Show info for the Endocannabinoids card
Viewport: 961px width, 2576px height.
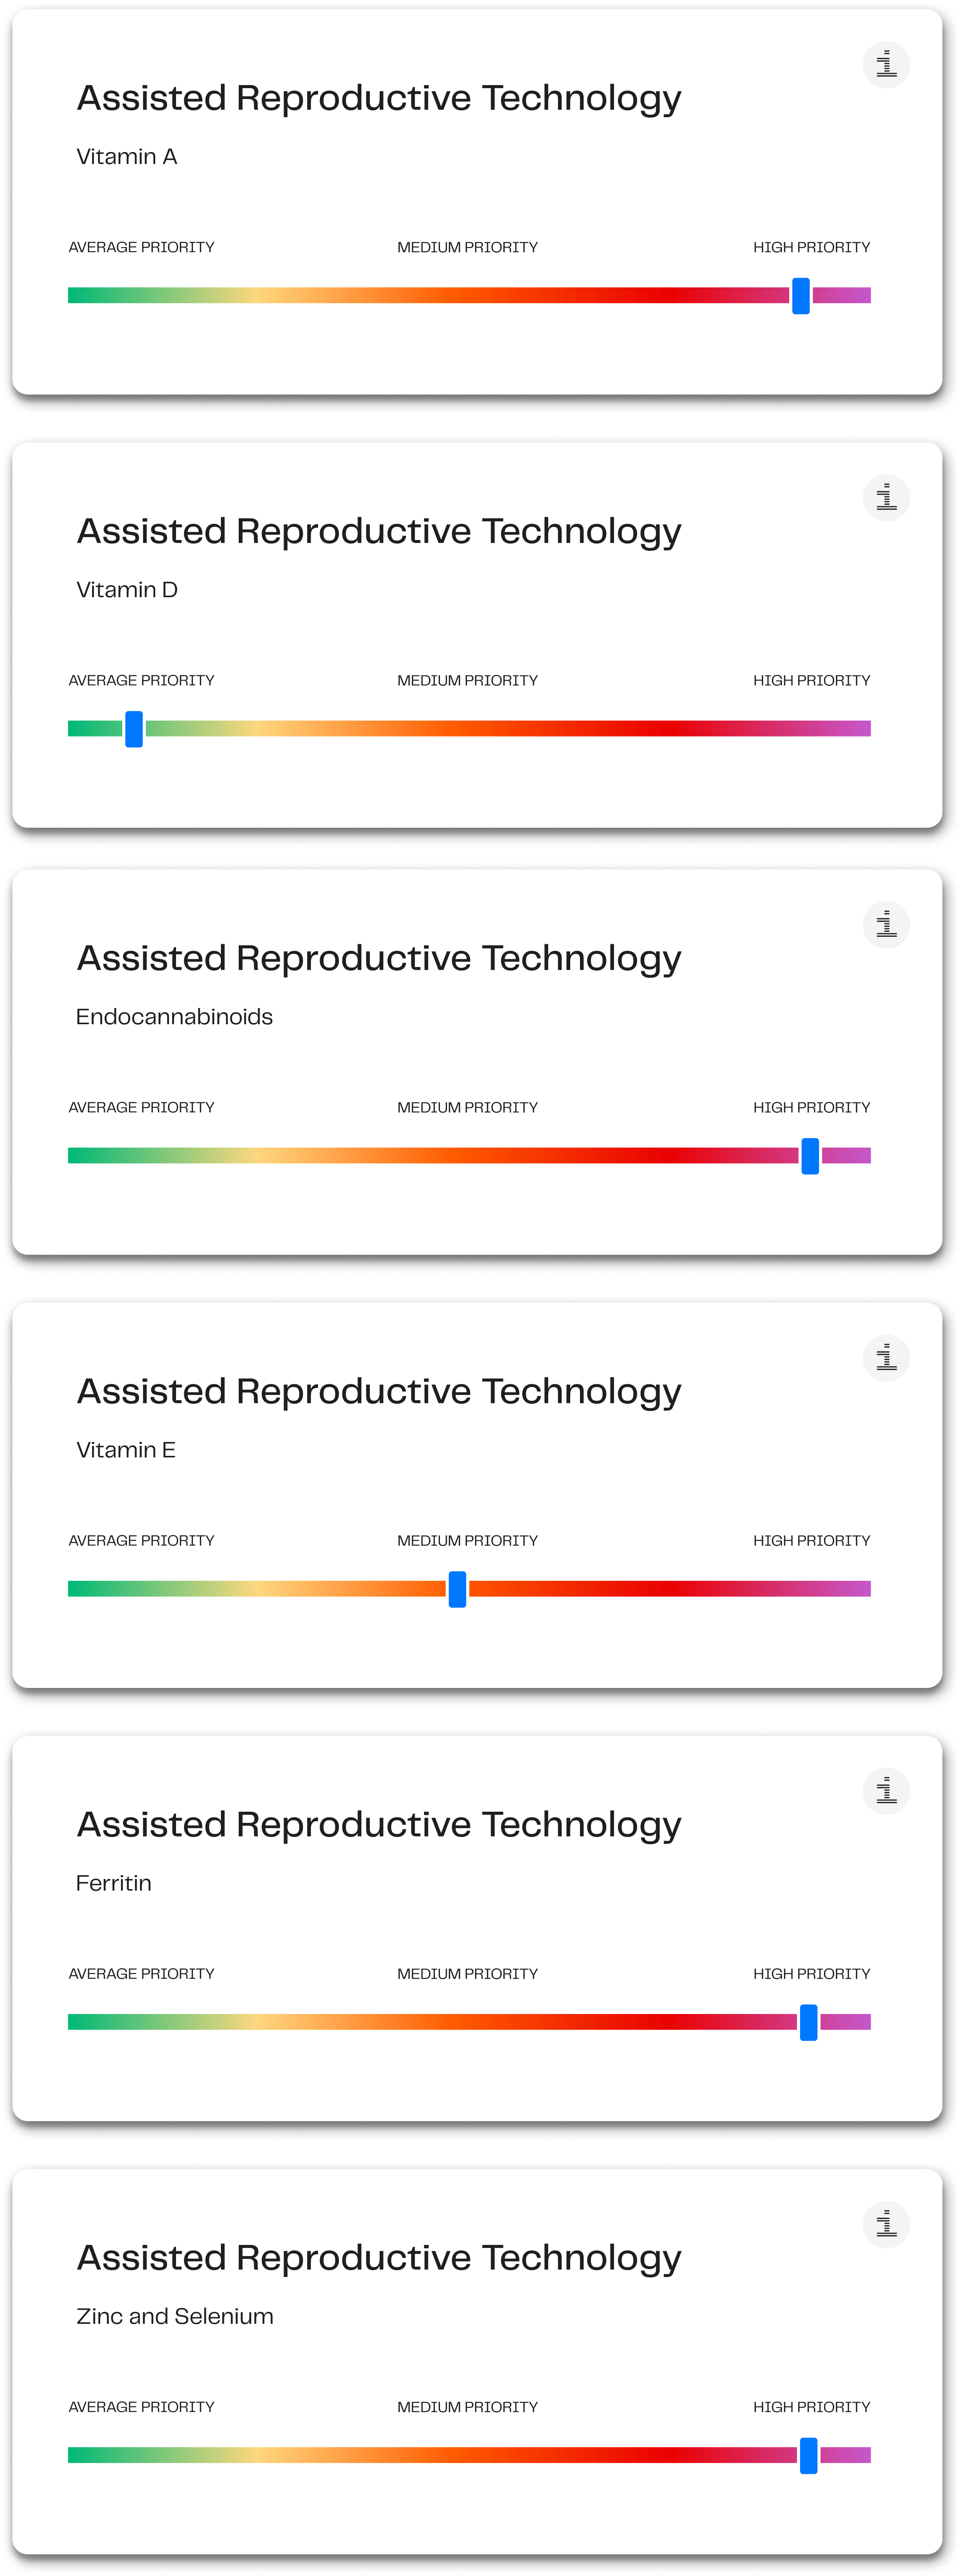point(886,925)
